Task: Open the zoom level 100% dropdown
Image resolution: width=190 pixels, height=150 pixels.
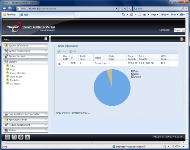Action: (184, 147)
